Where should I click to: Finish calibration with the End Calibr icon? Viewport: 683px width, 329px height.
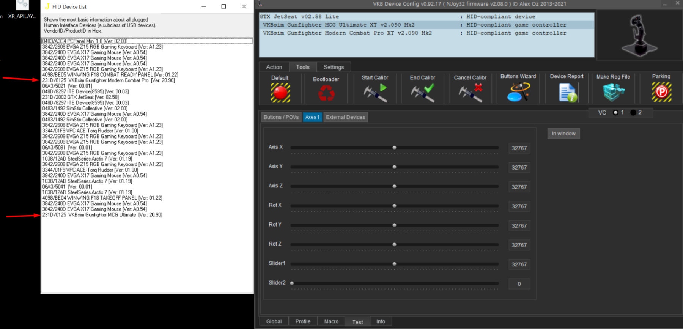click(422, 93)
